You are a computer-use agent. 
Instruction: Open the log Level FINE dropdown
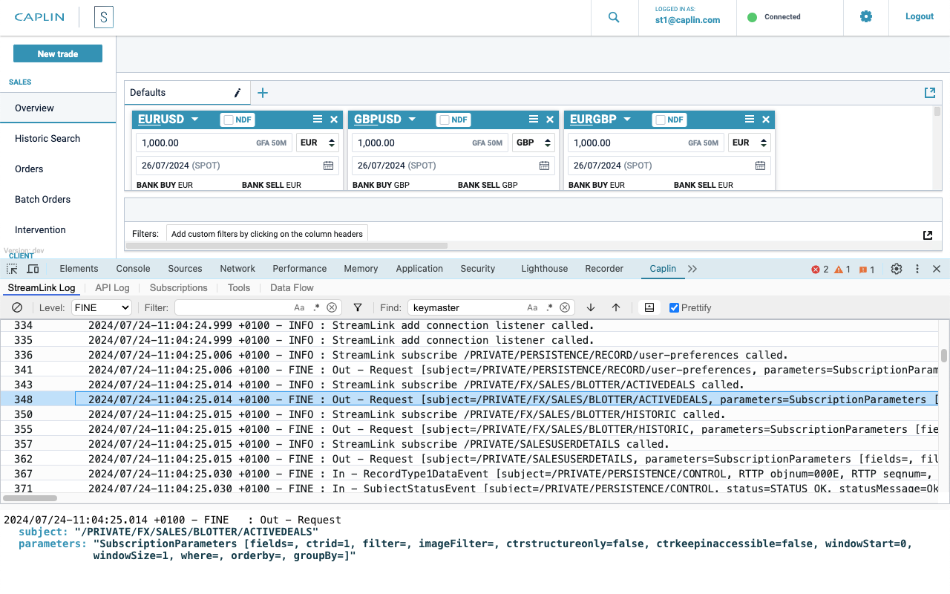(x=102, y=307)
